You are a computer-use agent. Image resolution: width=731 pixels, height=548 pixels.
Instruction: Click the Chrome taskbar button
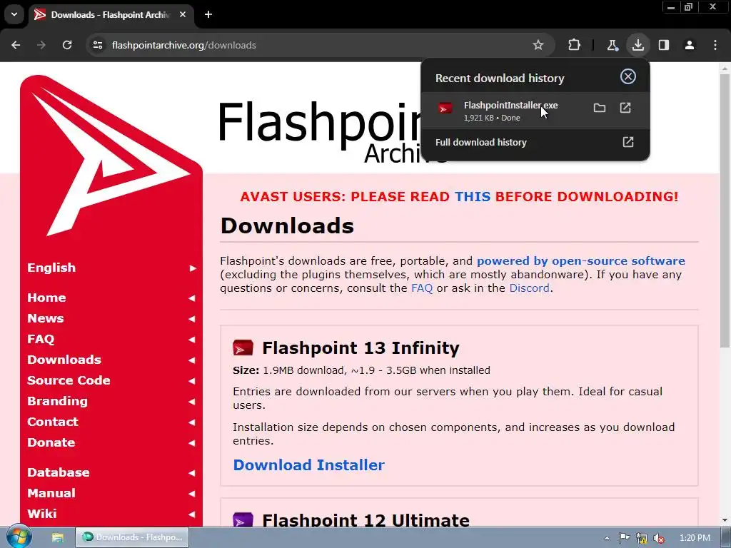(x=132, y=537)
